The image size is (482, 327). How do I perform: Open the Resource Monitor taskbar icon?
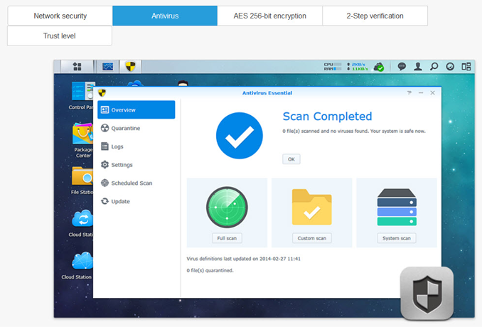[107, 66]
